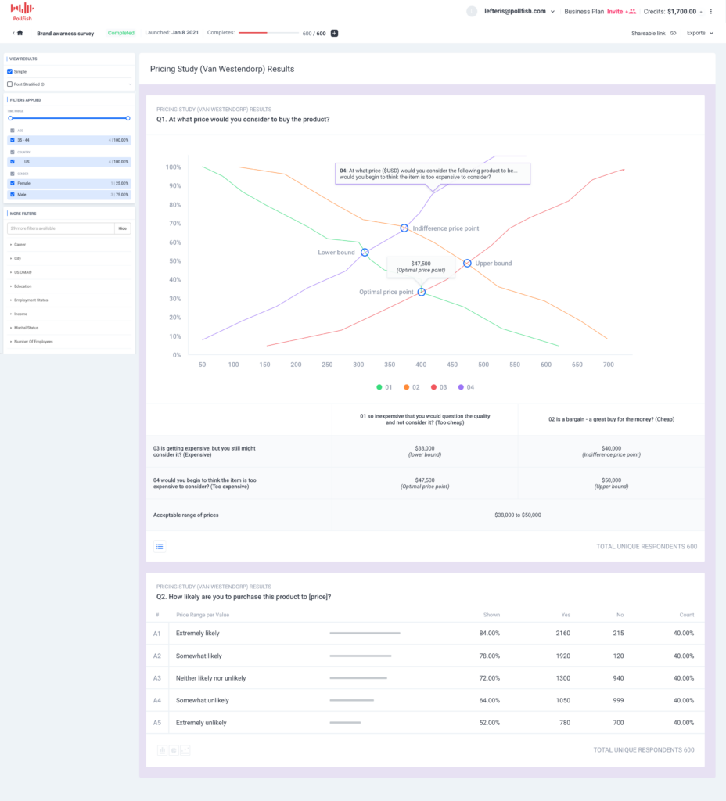Click the Hide button in More Filters
Screen dimensions: 726x801
click(x=122, y=228)
